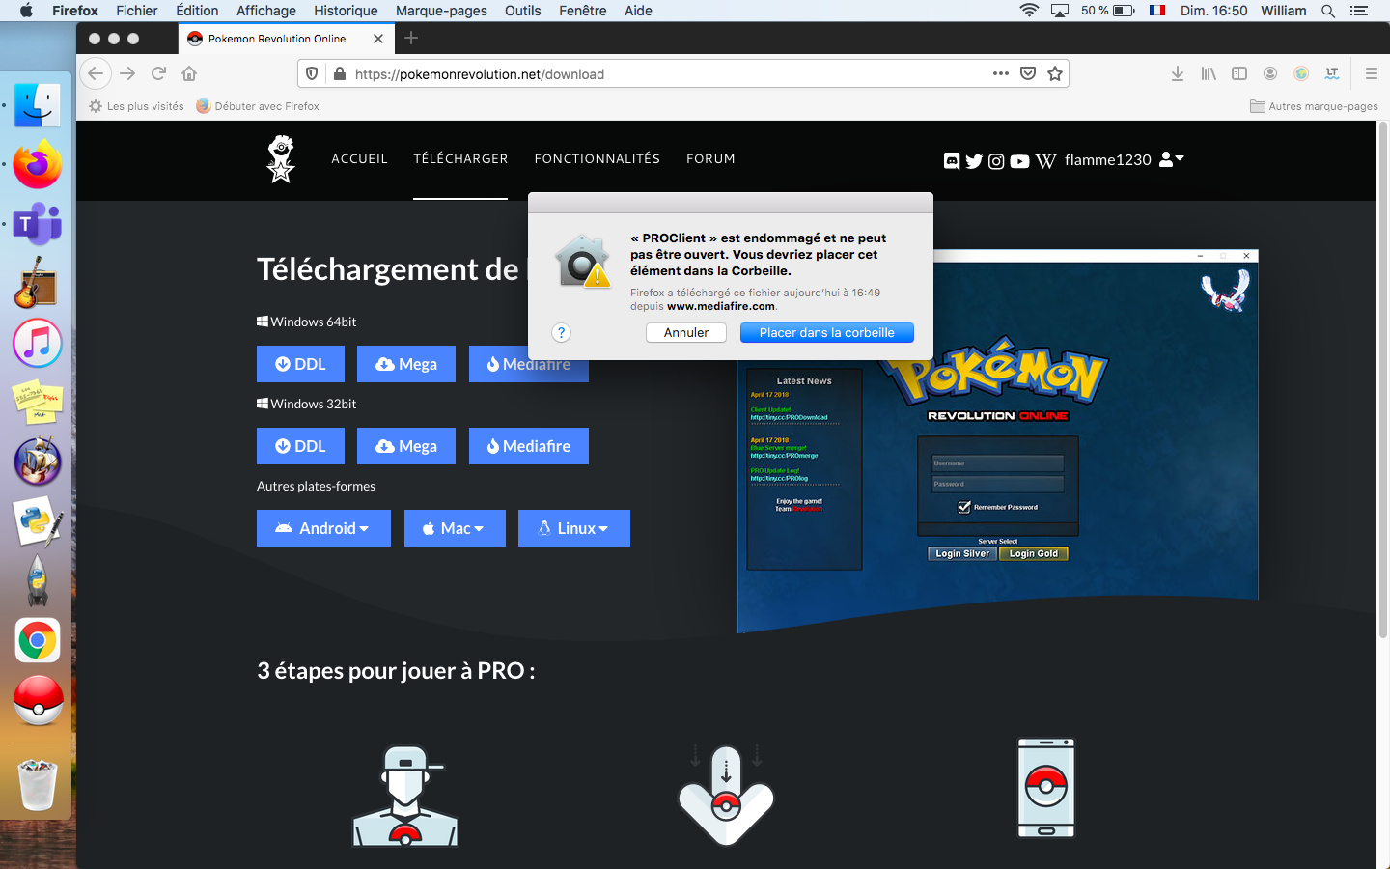Viewport: 1390px width, 869px height.
Task: Open the site's YouTube channel
Action: point(1019,161)
